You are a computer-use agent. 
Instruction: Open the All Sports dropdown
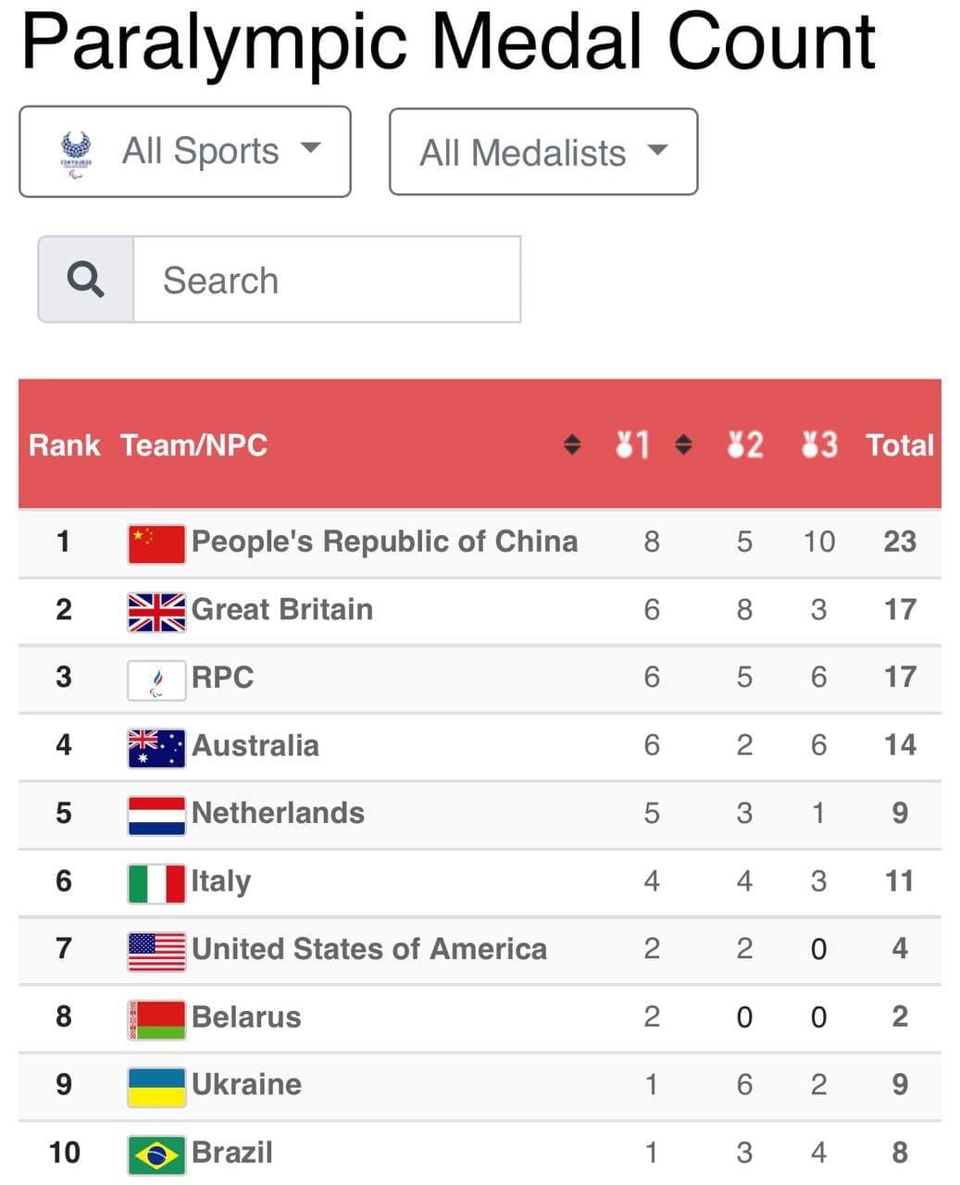[x=185, y=152]
